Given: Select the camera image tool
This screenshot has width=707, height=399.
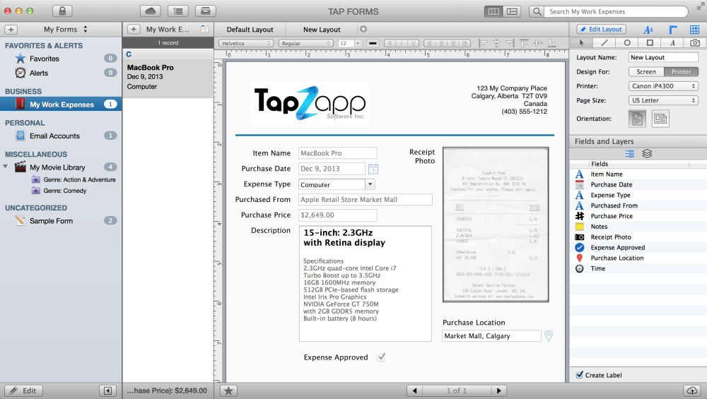Looking at the screenshot, I should [695, 43].
